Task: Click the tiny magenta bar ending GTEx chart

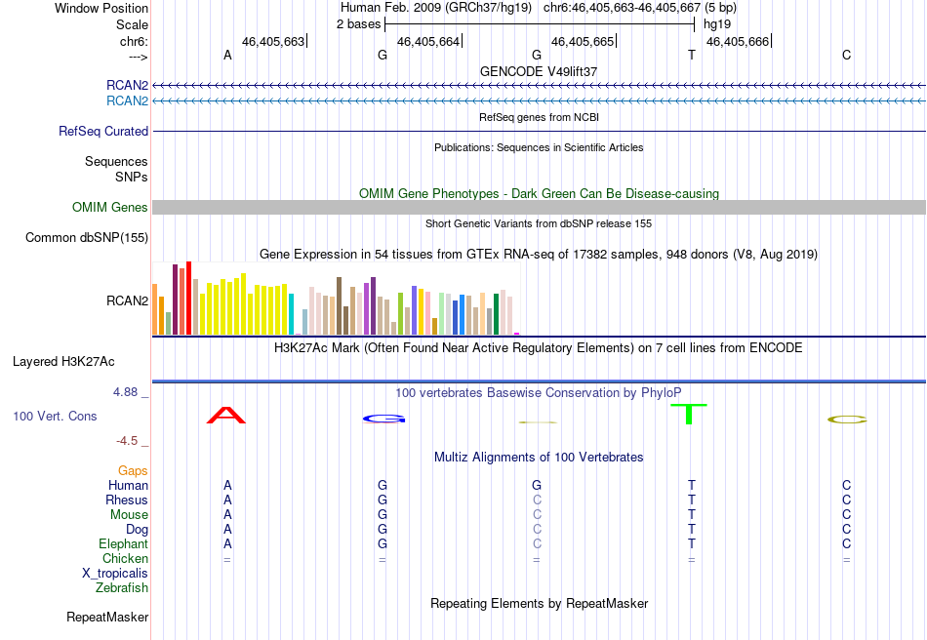Action: tap(517, 334)
